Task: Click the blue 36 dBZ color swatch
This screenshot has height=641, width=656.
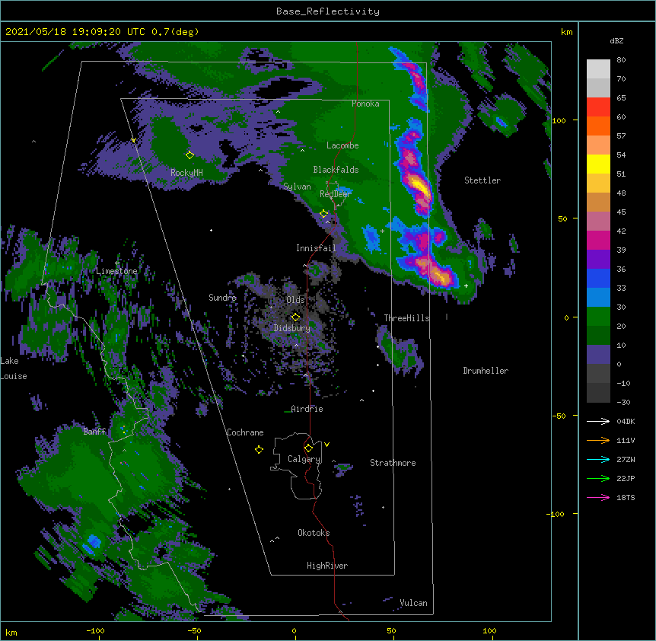Action: [x=598, y=278]
